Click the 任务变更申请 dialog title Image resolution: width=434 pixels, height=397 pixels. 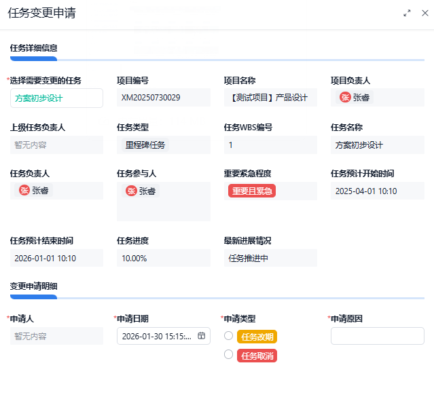coord(42,13)
